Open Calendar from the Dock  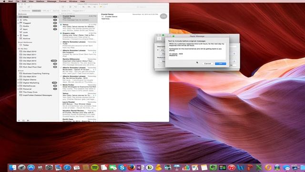click(76, 168)
